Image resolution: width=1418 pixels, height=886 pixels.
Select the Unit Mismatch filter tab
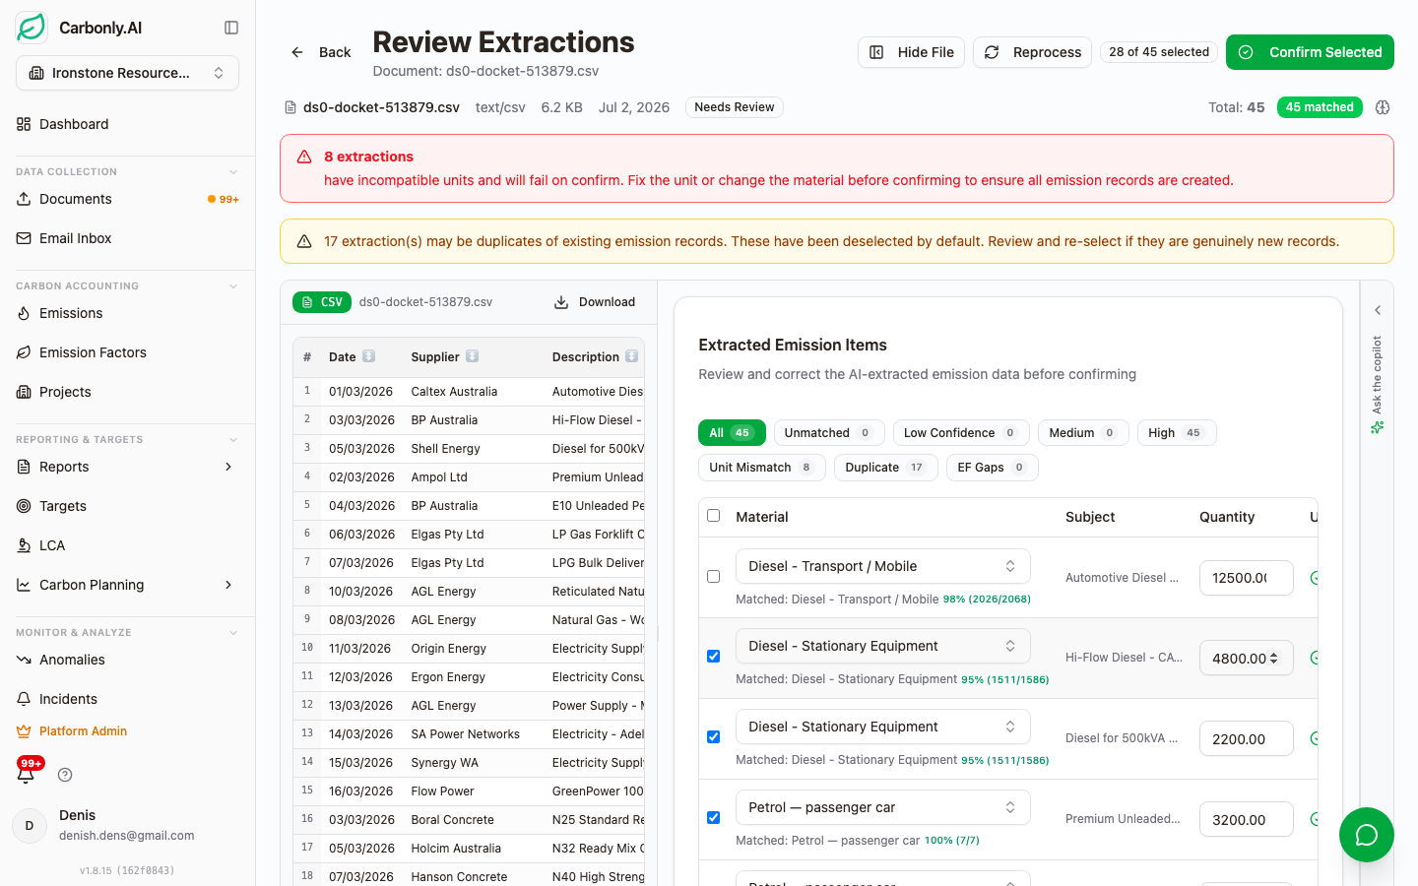[x=761, y=468]
